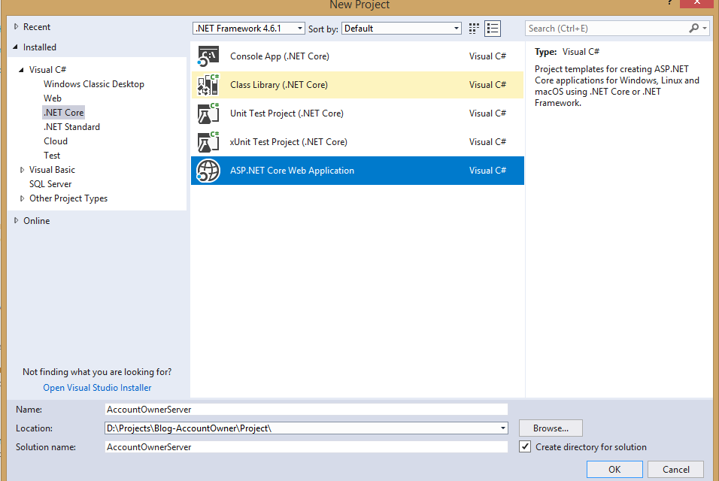Click the ASP.NET Core Web Application globe icon
719x481 pixels.
[208, 171]
